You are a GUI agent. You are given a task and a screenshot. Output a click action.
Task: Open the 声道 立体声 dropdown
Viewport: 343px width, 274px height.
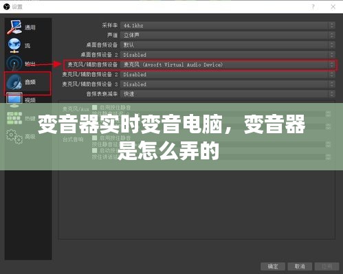[x=228, y=35]
